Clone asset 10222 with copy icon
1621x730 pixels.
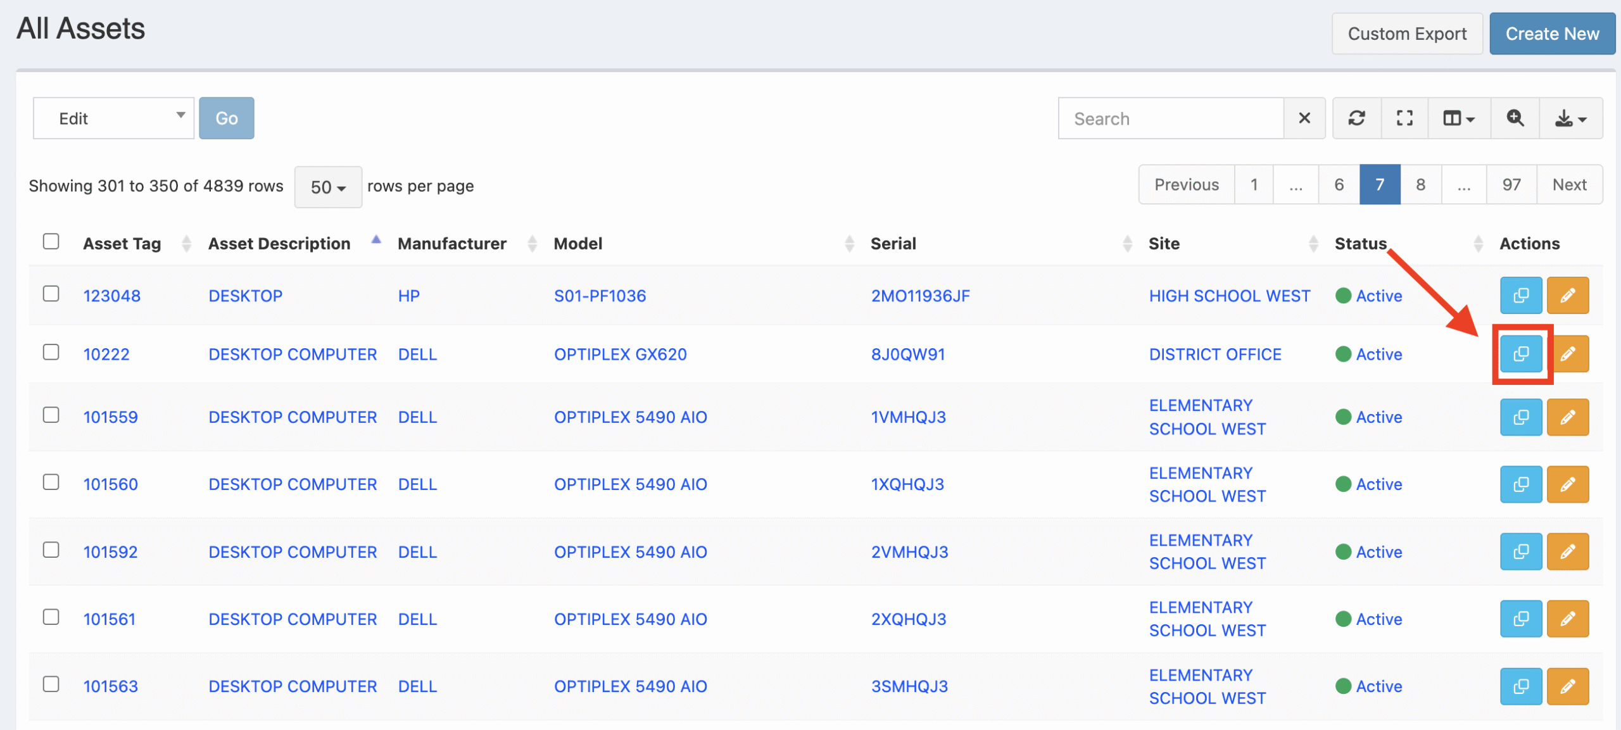click(x=1521, y=354)
